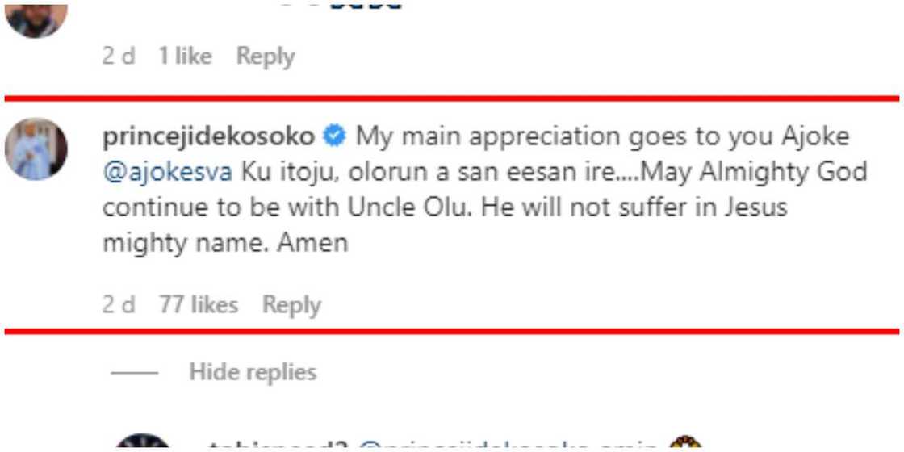
Task: Click the word Amen ending the comment
Action: click(312, 242)
